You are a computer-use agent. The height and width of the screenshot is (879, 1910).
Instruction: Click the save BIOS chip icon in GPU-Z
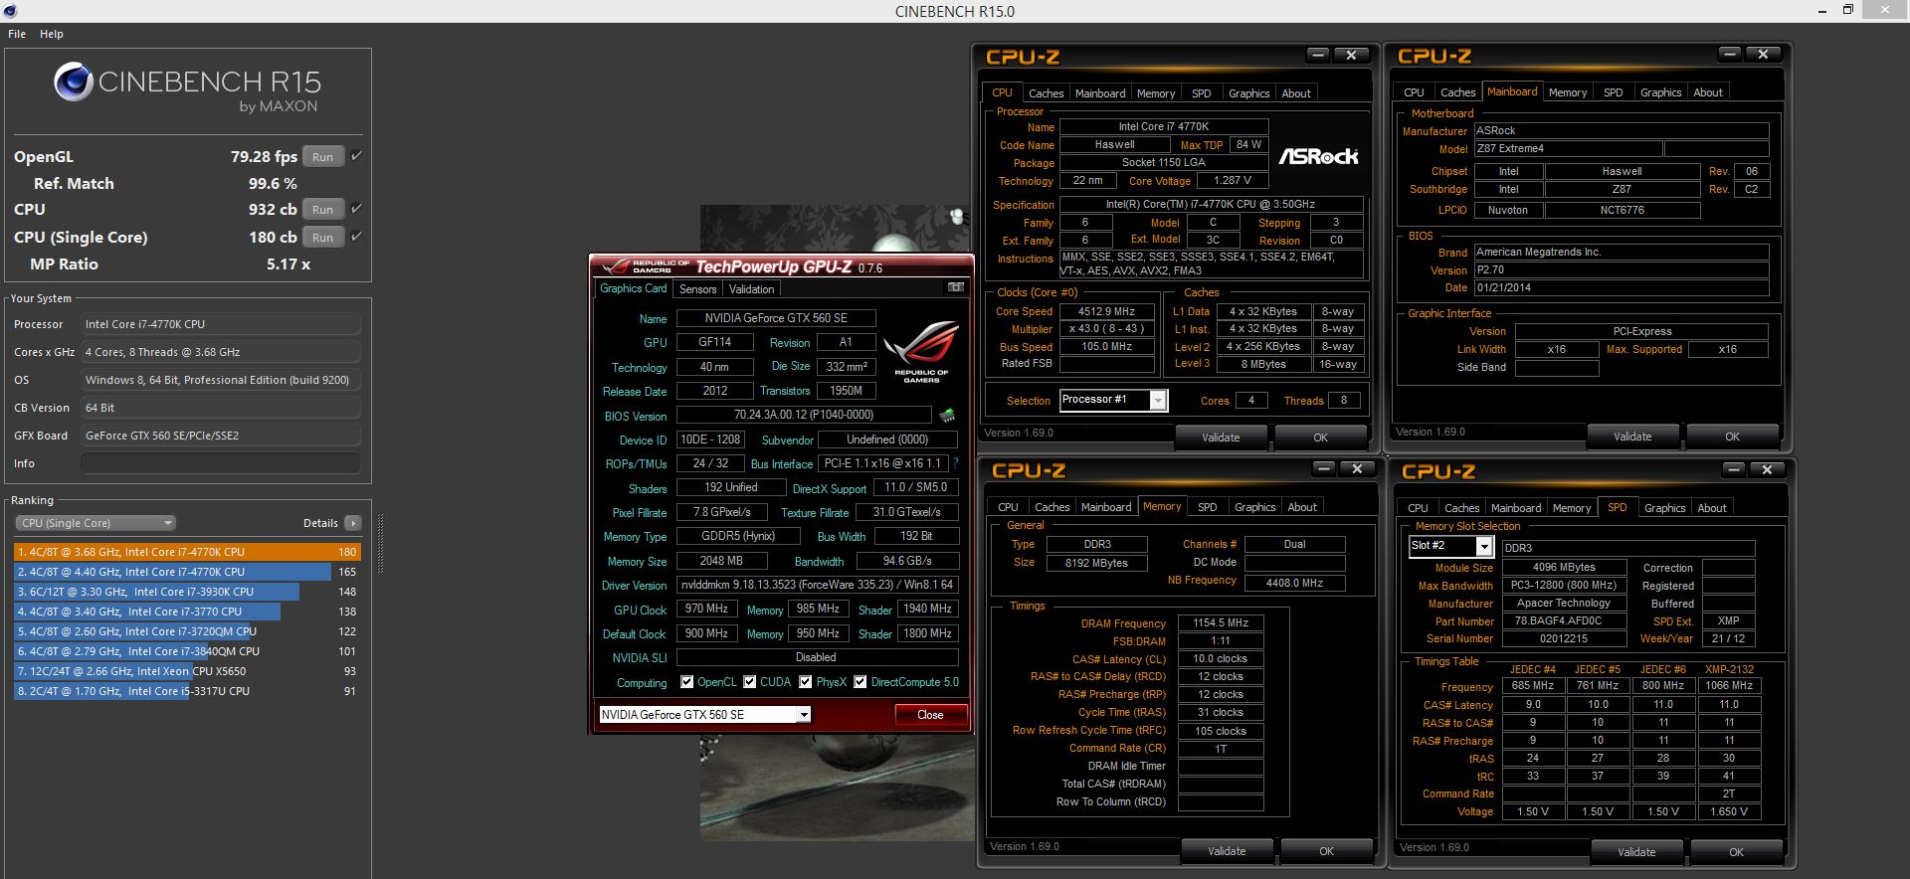tap(947, 415)
